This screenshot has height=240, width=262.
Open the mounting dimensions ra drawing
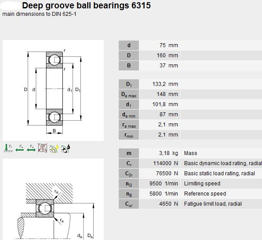pos(53,199)
